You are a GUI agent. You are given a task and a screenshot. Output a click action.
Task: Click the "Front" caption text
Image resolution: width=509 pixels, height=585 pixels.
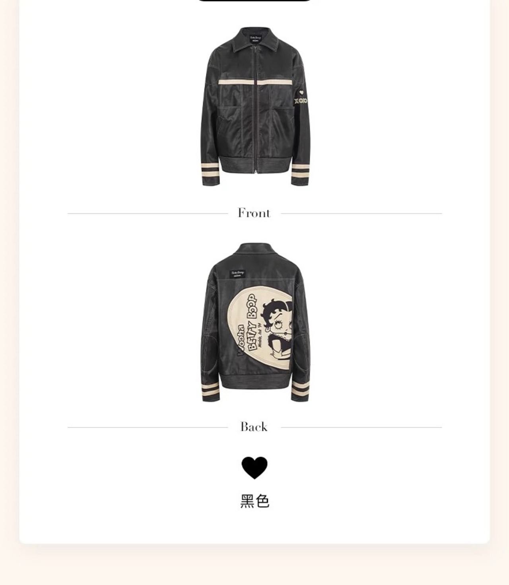click(x=254, y=213)
